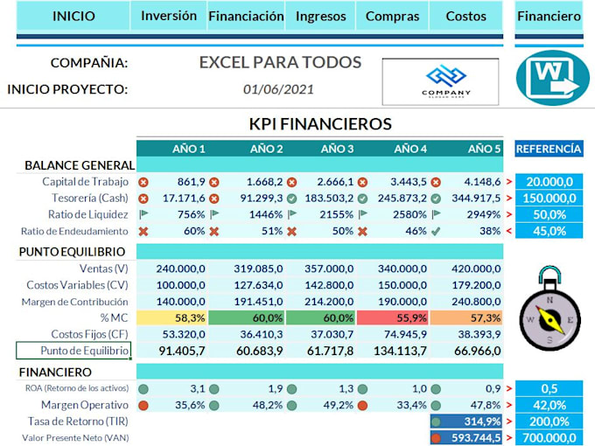Click red cross icon beside Endeudamiento 46%
The width and height of the screenshot is (595, 446).
pos(362,232)
